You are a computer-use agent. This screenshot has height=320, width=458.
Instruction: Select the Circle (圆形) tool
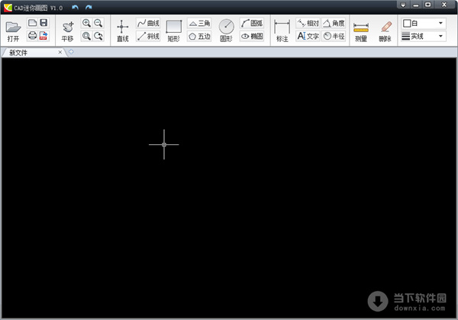pyautogui.click(x=226, y=29)
